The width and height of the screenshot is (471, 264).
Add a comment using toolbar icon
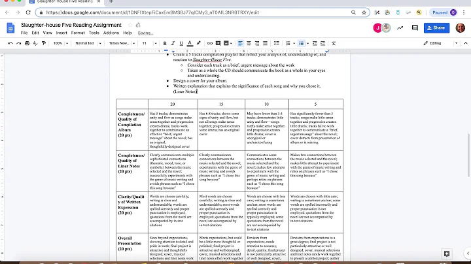218,43
